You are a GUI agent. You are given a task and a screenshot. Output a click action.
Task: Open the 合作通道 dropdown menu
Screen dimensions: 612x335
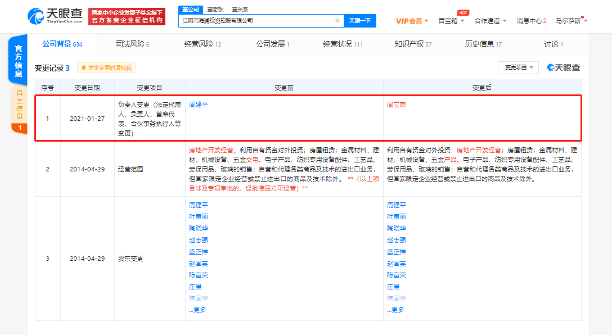(x=490, y=21)
